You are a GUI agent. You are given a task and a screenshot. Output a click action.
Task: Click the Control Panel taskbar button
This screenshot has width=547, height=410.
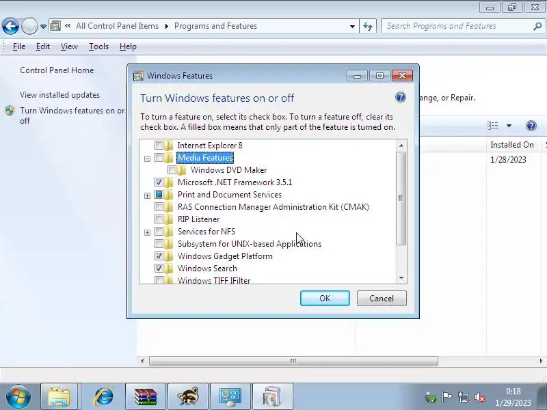[x=230, y=396]
